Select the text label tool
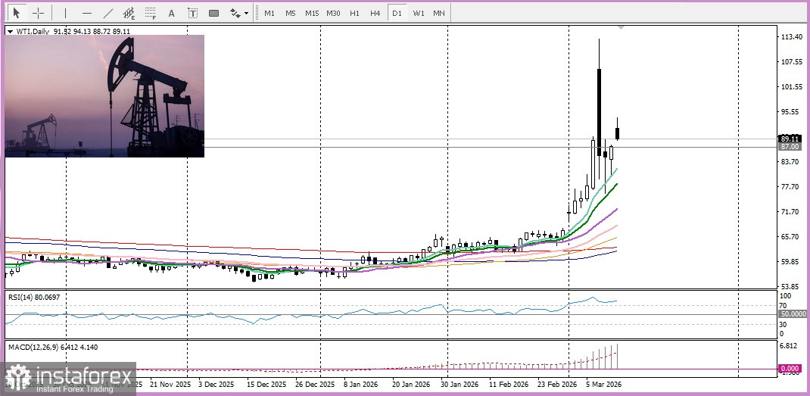This screenshot has height=396, width=810. click(x=192, y=13)
